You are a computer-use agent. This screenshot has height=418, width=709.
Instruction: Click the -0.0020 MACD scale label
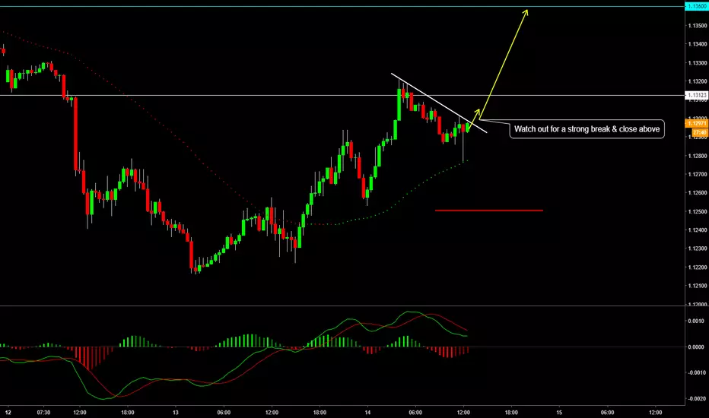(x=695, y=398)
